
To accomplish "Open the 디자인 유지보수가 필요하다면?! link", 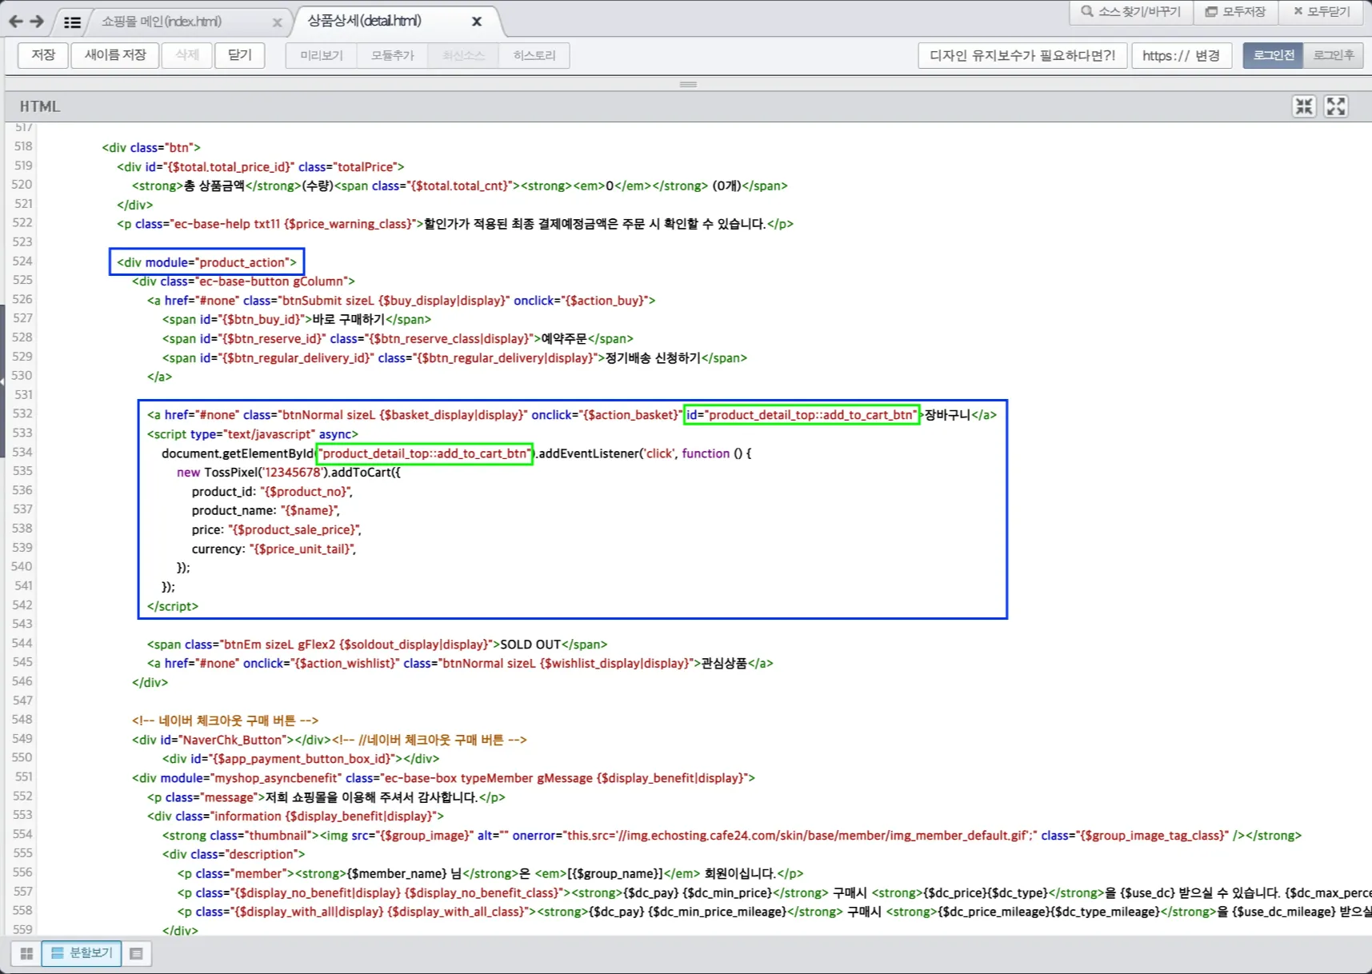I will (1022, 55).
